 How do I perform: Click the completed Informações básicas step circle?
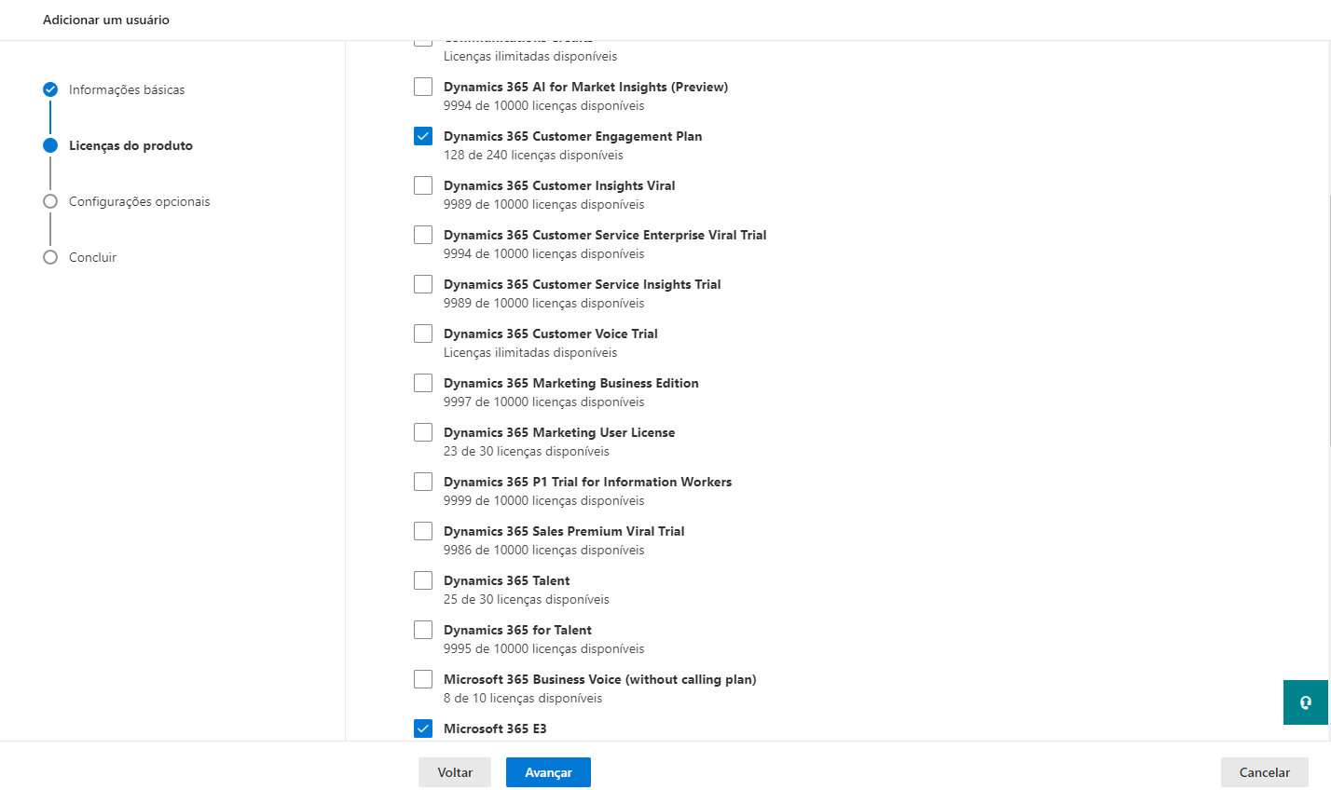[50, 89]
